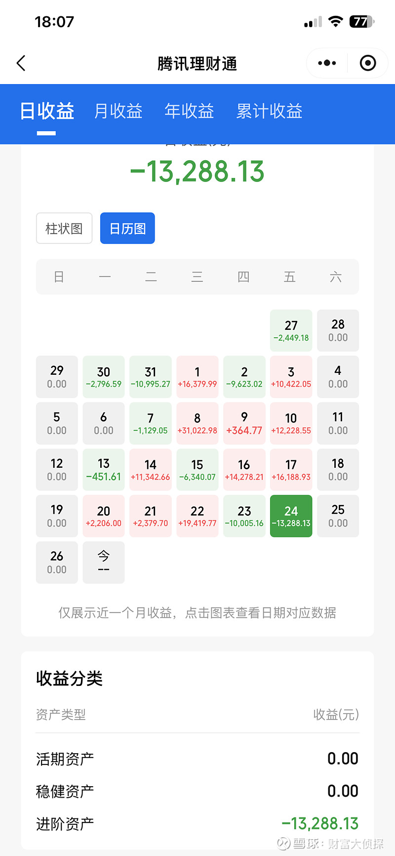
Task: Select calendar day 1 with +16,379.99
Action: [197, 377]
